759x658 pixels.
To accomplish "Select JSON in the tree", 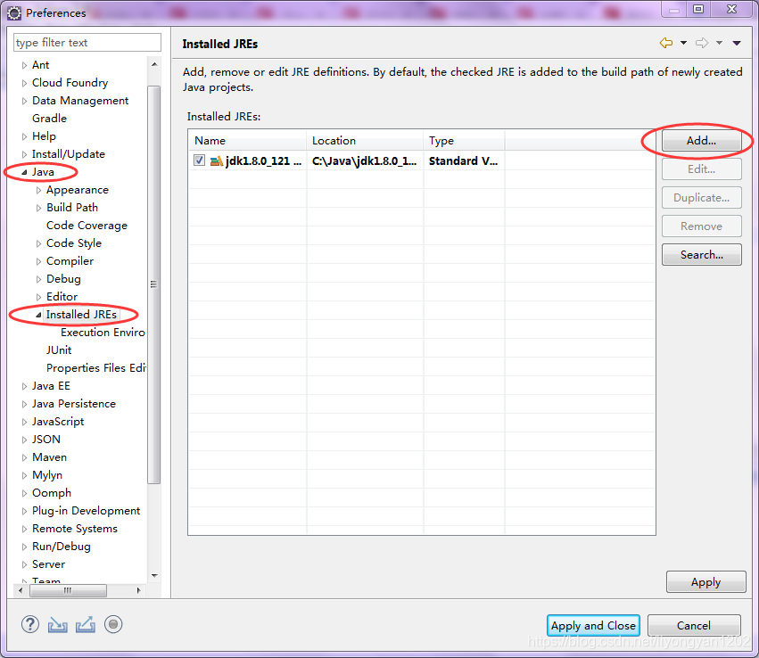I will click(46, 440).
